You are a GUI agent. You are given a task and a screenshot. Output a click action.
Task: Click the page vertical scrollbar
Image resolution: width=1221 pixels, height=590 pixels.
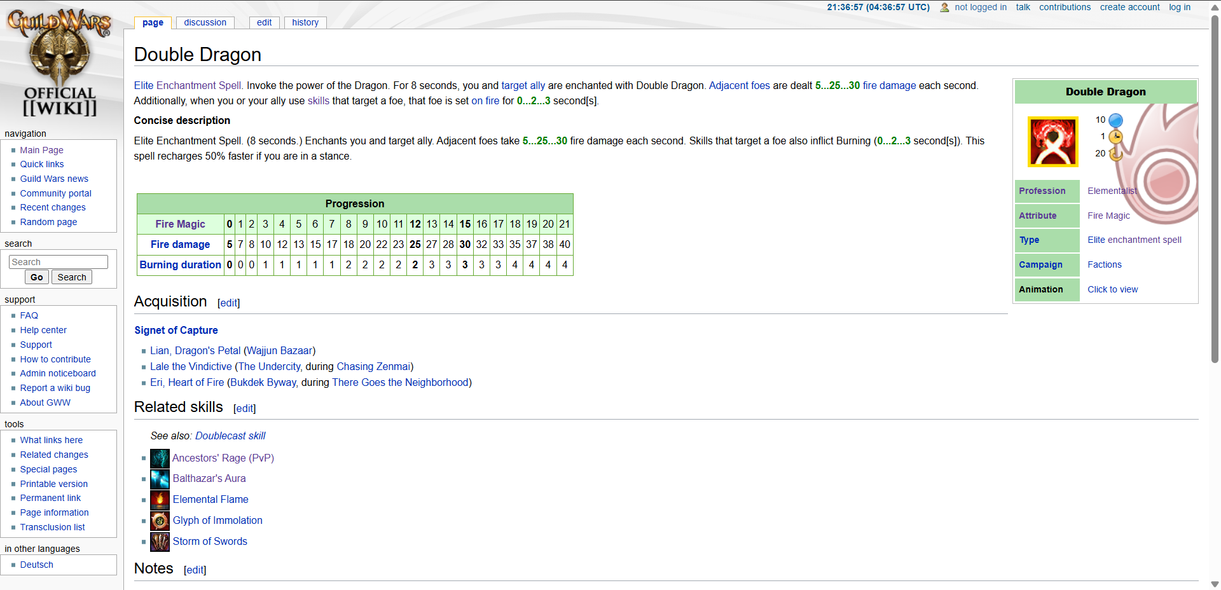[1215, 191]
